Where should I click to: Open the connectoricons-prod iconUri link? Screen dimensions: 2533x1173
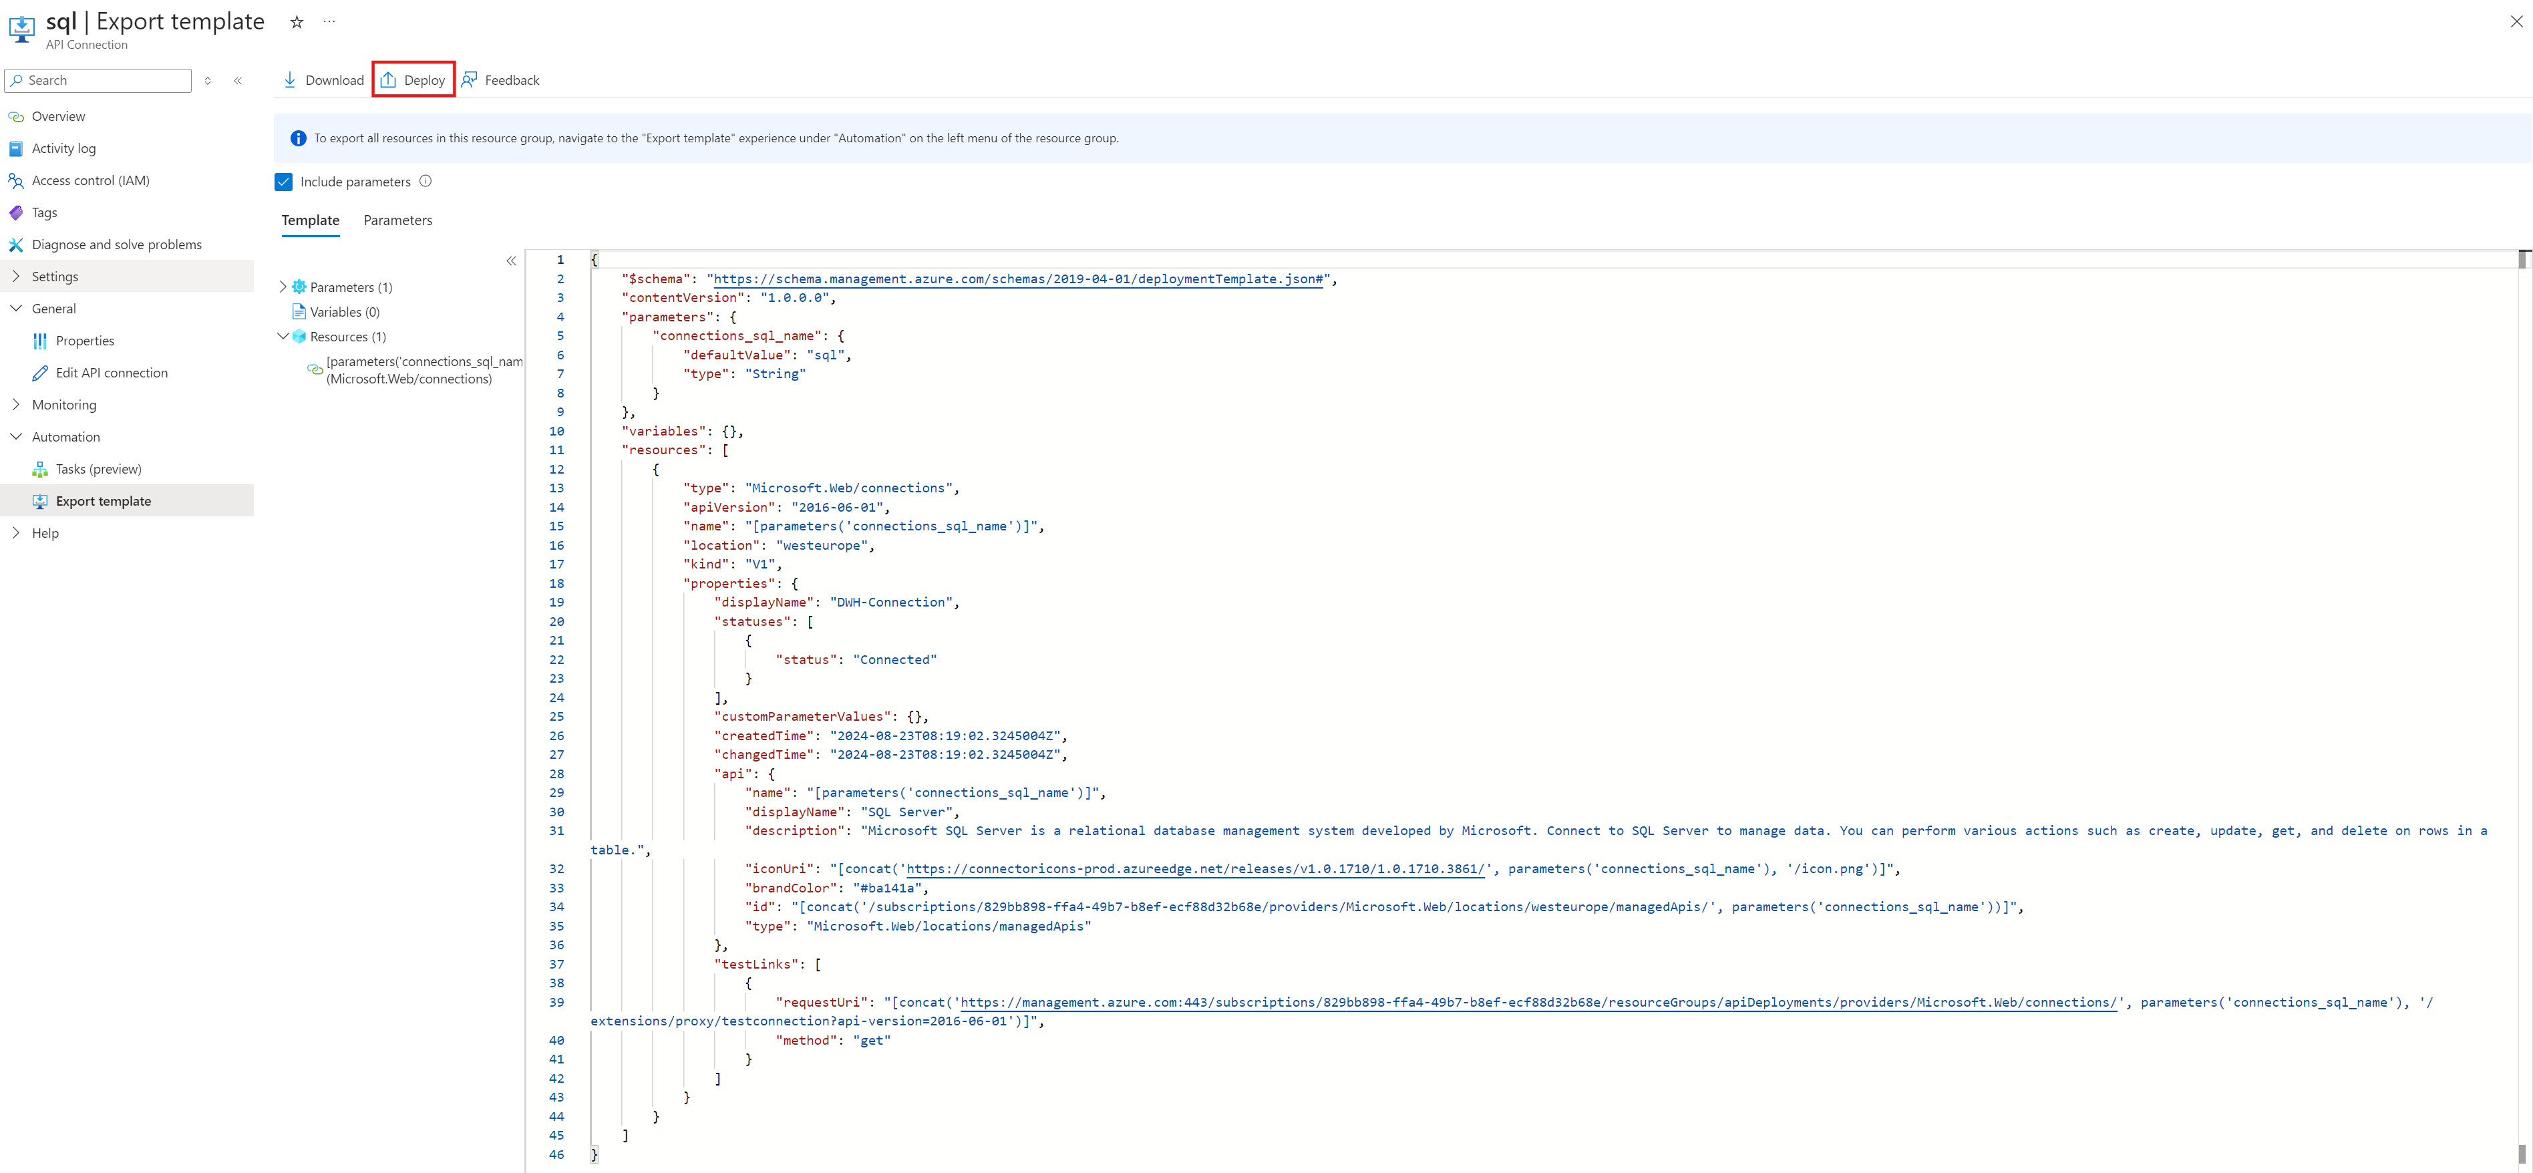tap(1195, 869)
